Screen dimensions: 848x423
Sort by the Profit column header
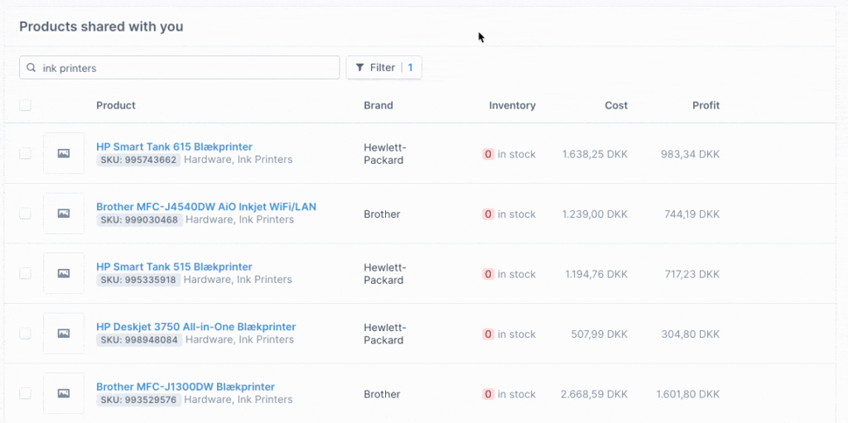[706, 105]
